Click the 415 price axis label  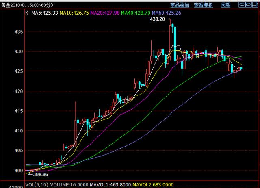[19, 111]
